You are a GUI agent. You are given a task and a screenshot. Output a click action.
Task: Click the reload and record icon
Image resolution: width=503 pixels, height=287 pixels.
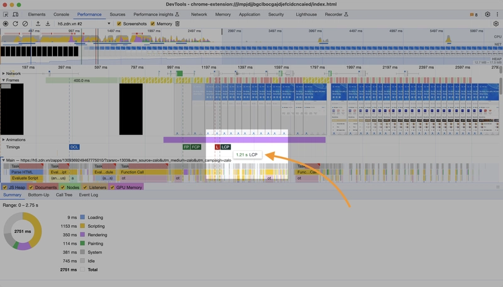pyautogui.click(x=15, y=24)
